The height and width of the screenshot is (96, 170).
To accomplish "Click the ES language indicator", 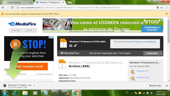I will (x=127, y=93).
